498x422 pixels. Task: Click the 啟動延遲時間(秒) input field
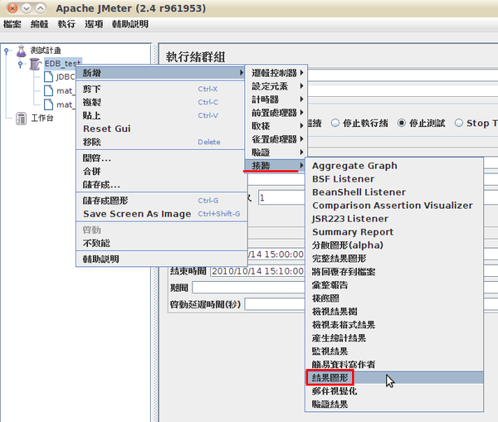point(275,304)
